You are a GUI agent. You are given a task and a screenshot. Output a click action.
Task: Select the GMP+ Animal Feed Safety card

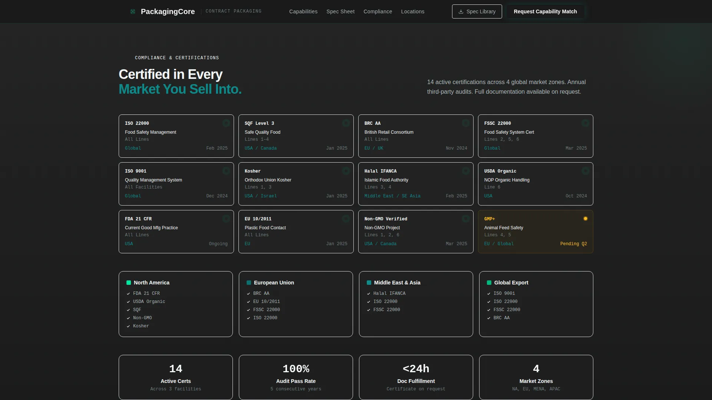pos(535,231)
